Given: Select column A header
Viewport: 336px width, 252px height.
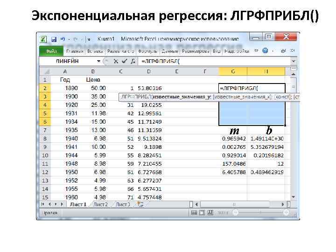Looking at the screenshot, I should [65, 71].
